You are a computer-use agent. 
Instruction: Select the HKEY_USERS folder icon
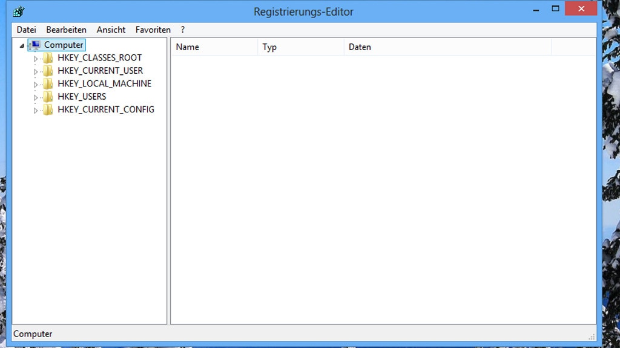pyautogui.click(x=48, y=96)
